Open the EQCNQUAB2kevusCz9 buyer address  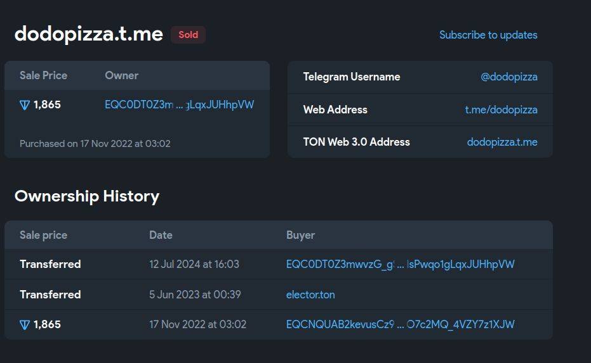400,324
